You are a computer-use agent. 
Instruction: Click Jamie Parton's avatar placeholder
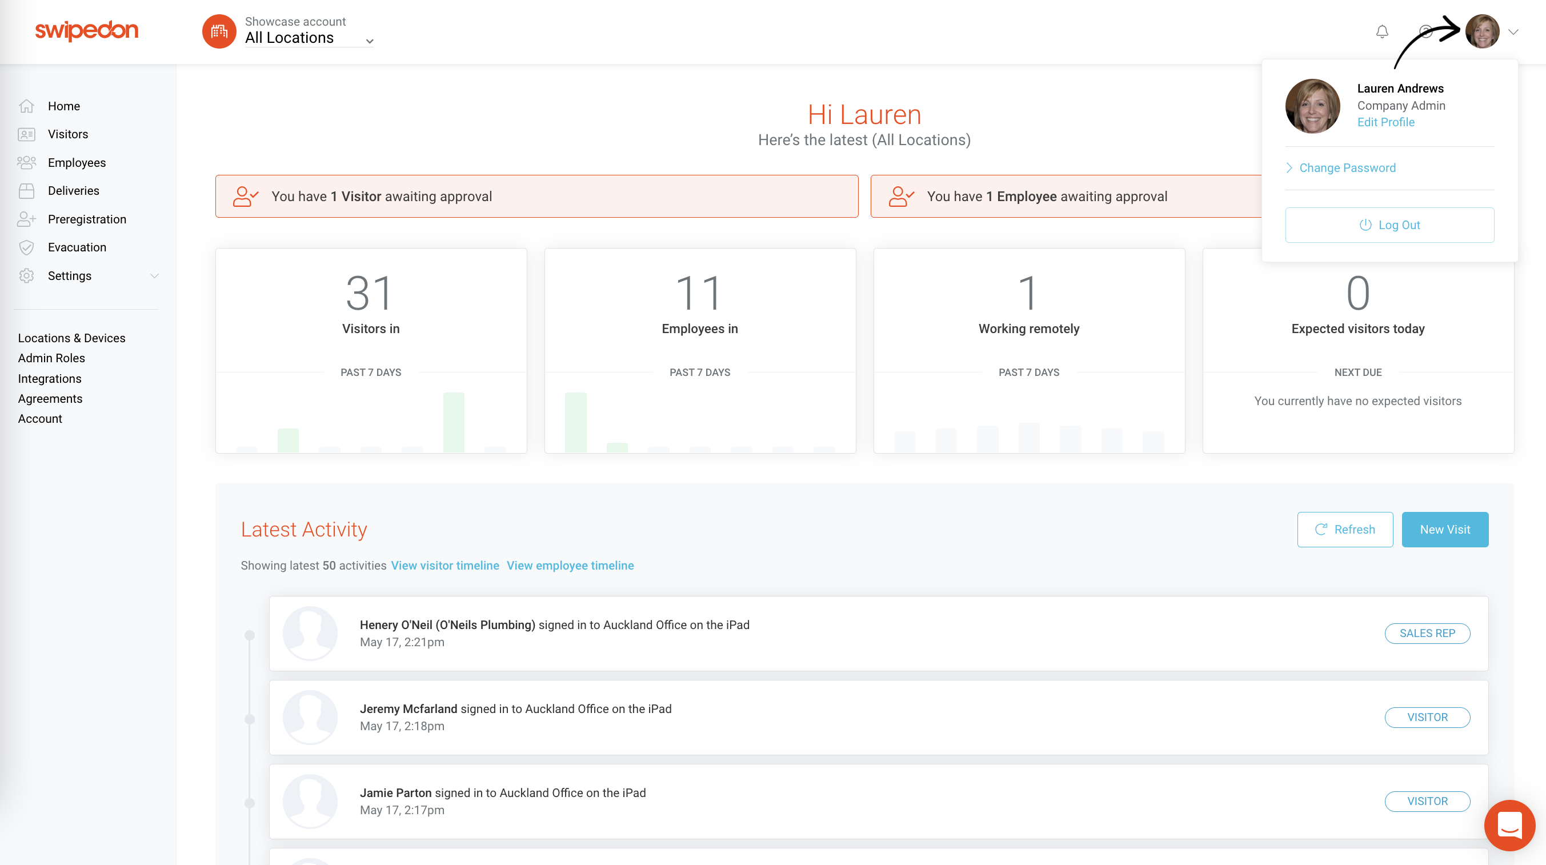(x=310, y=802)
